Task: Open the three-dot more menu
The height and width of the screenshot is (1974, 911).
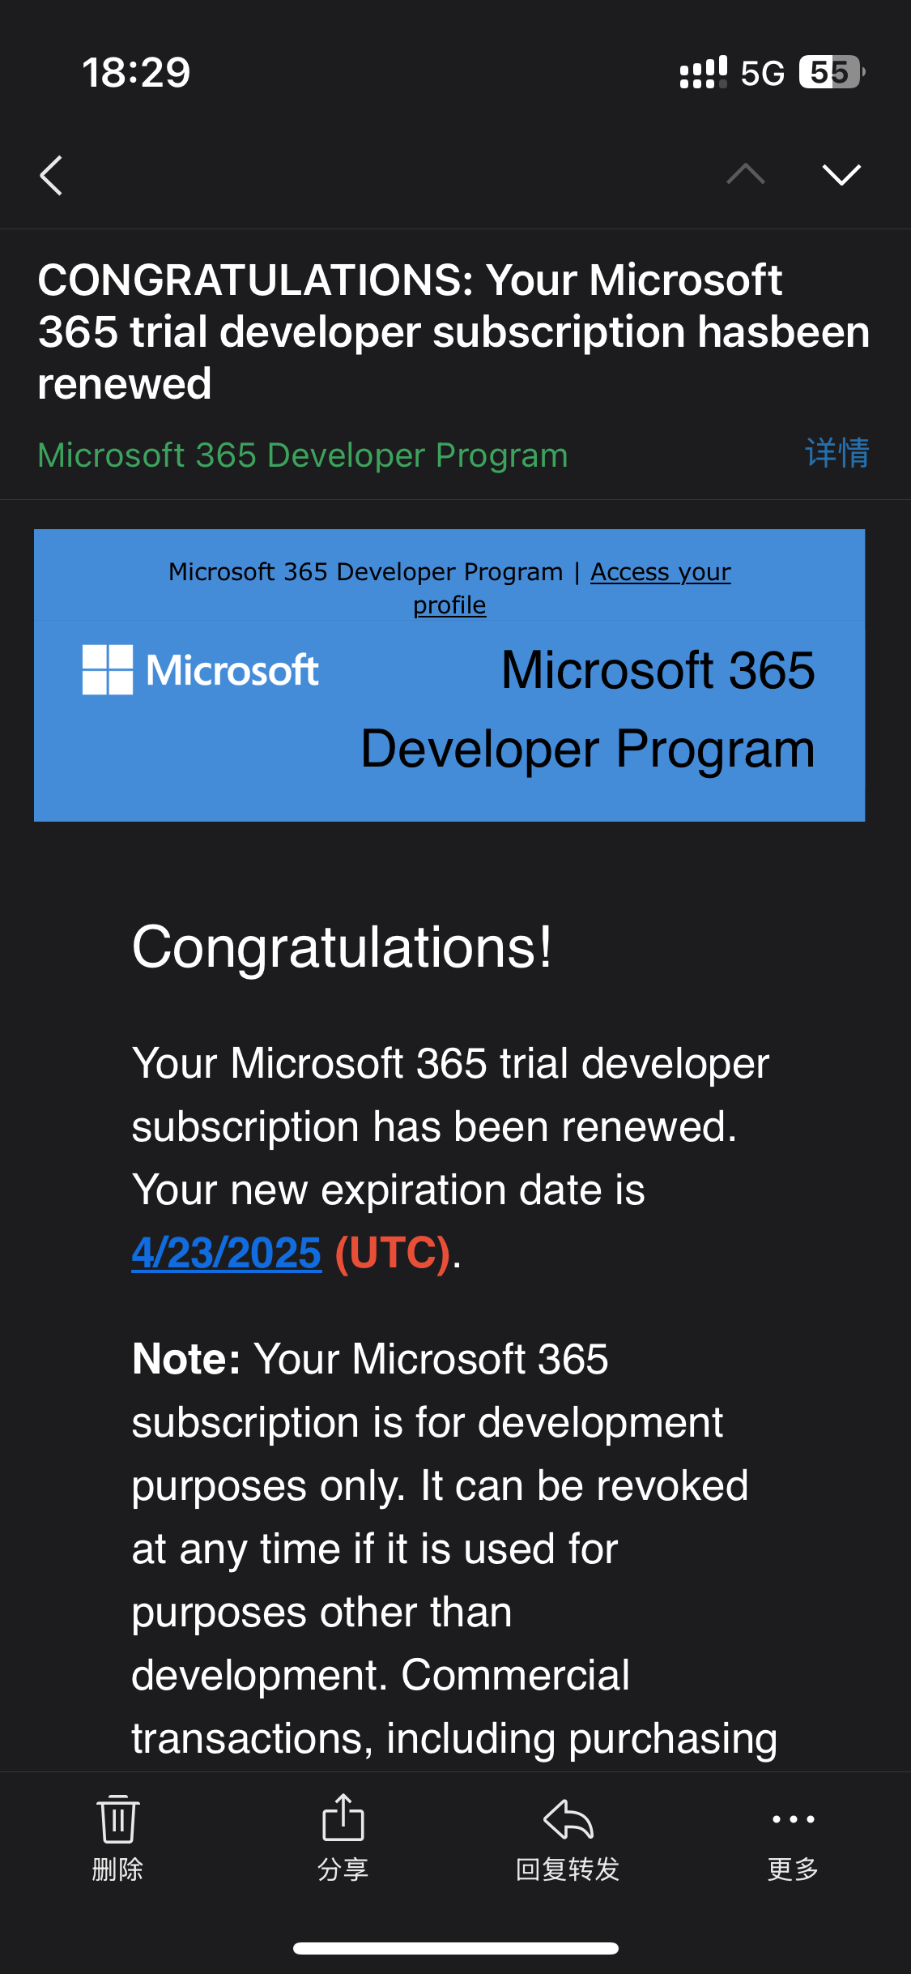Action: (794, 1819)
